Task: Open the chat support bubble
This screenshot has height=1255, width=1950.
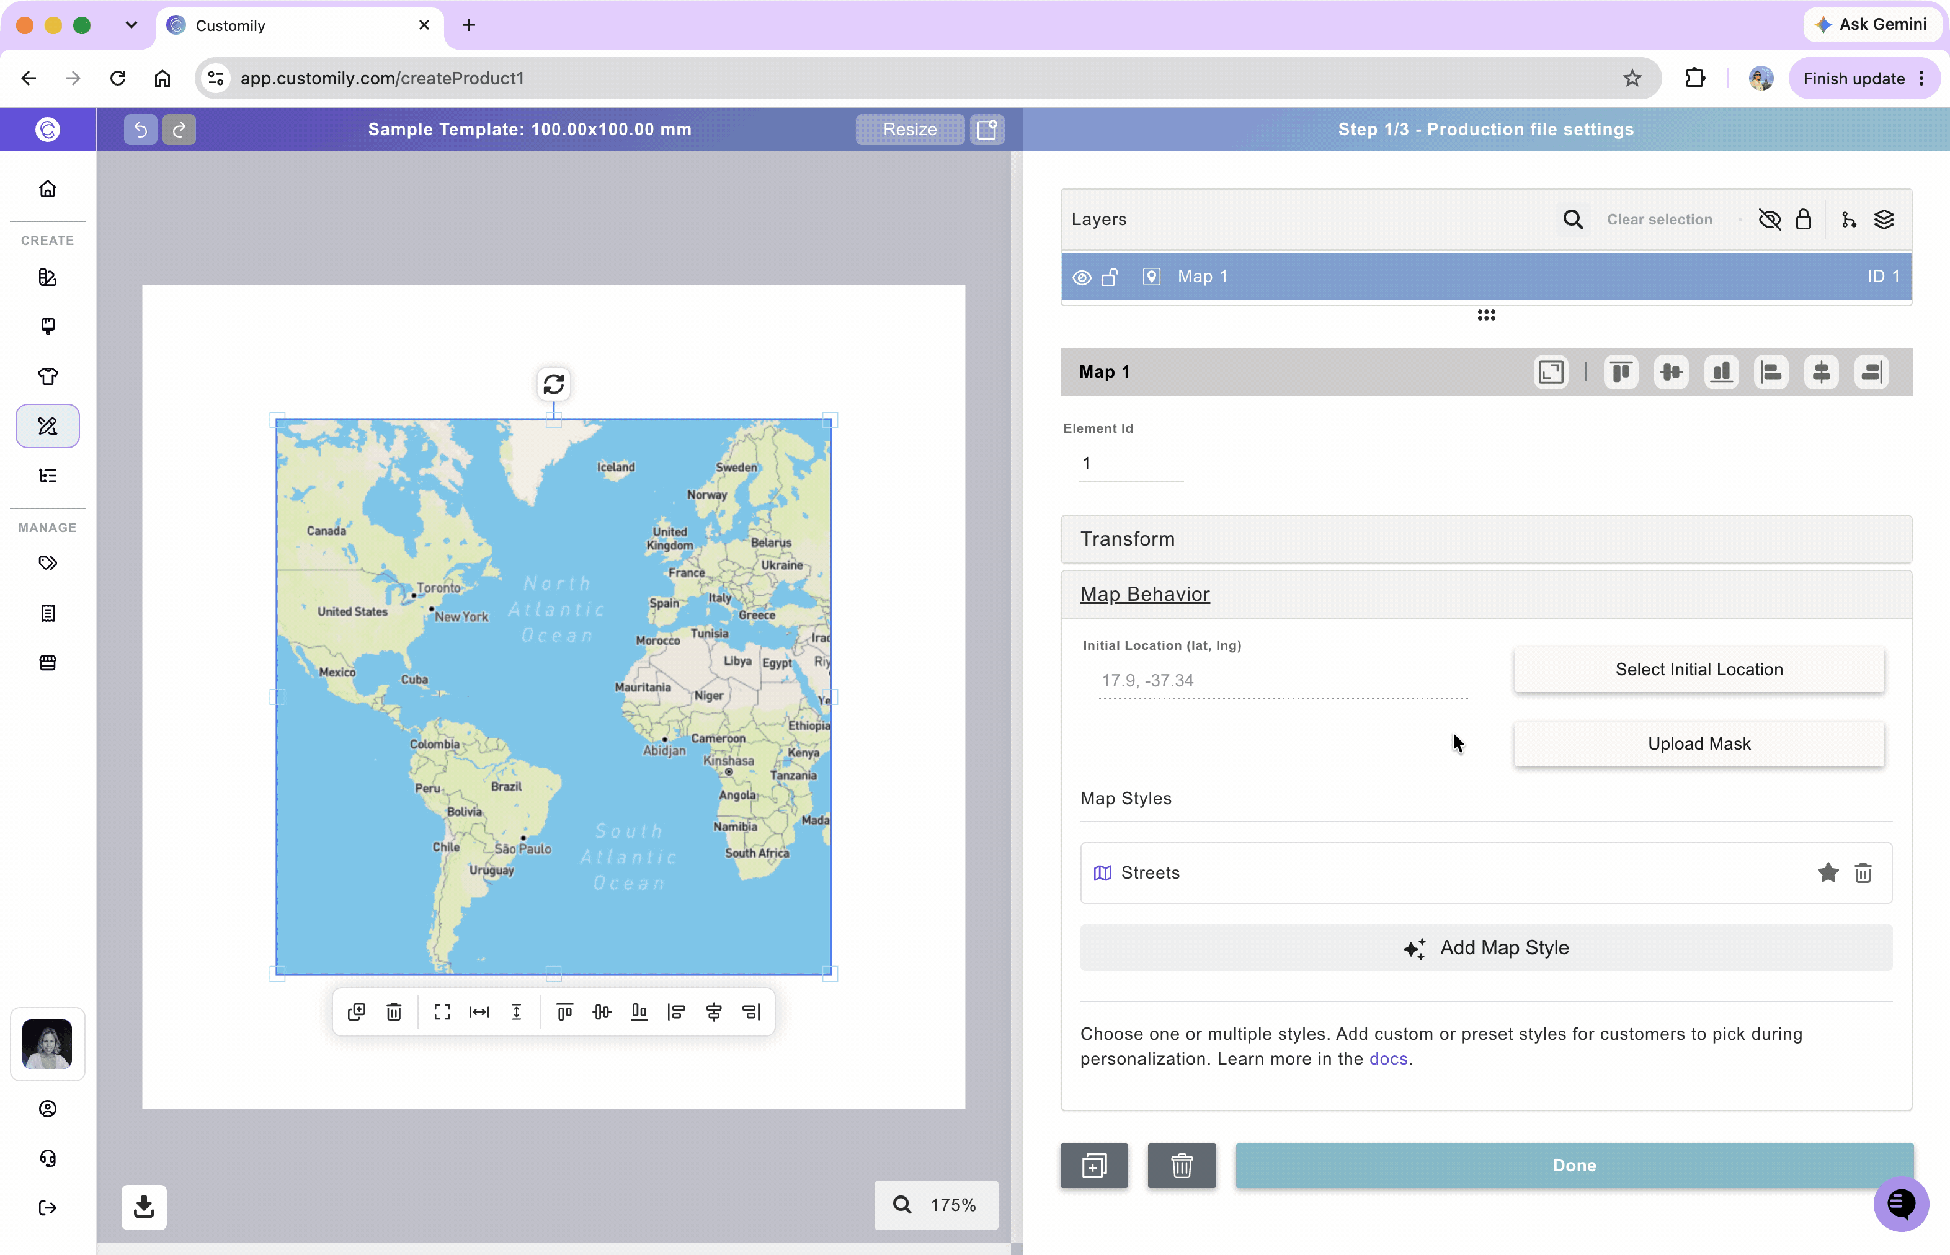Action: [1901, 1204]
